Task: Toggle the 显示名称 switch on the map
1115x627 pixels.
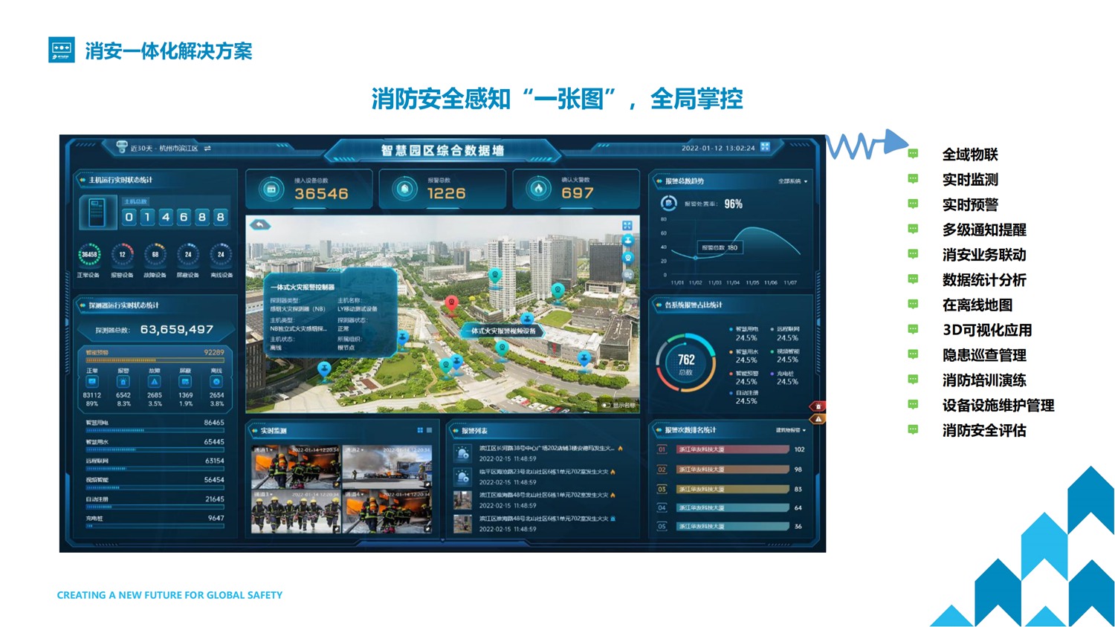Action: 606,405
